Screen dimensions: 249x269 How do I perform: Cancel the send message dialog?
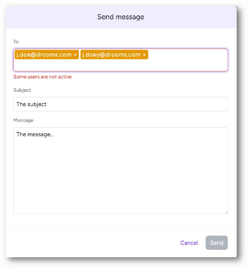189,243
